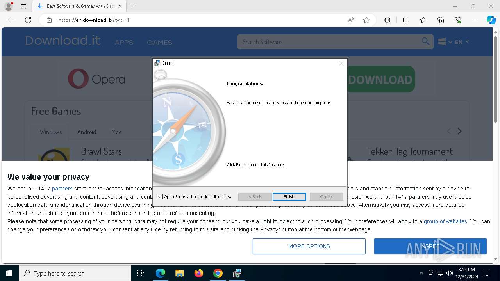The image size is (500, 281).
Task: Open the Windows Start menu
Action: pyautogui.click(x=9, y=273)
